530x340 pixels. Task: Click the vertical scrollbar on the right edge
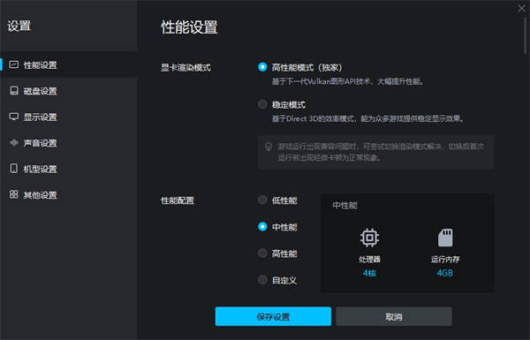[526, 35]
